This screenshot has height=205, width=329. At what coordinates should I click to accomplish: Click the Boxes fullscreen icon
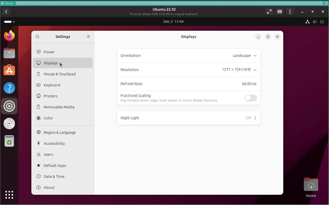point(269,12)
